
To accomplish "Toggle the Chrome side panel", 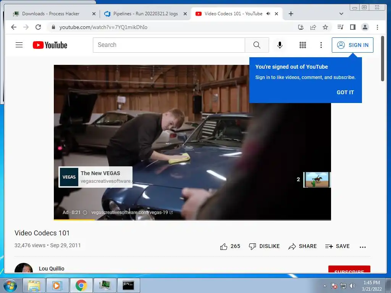I will click(x=352, y=27).
